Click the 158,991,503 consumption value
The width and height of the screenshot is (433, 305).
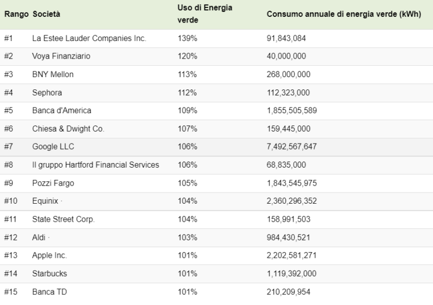(288, 219)
